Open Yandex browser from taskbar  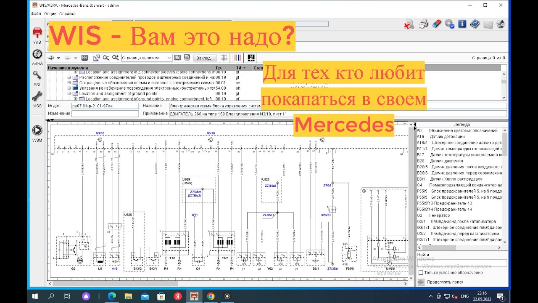(178, 296)
